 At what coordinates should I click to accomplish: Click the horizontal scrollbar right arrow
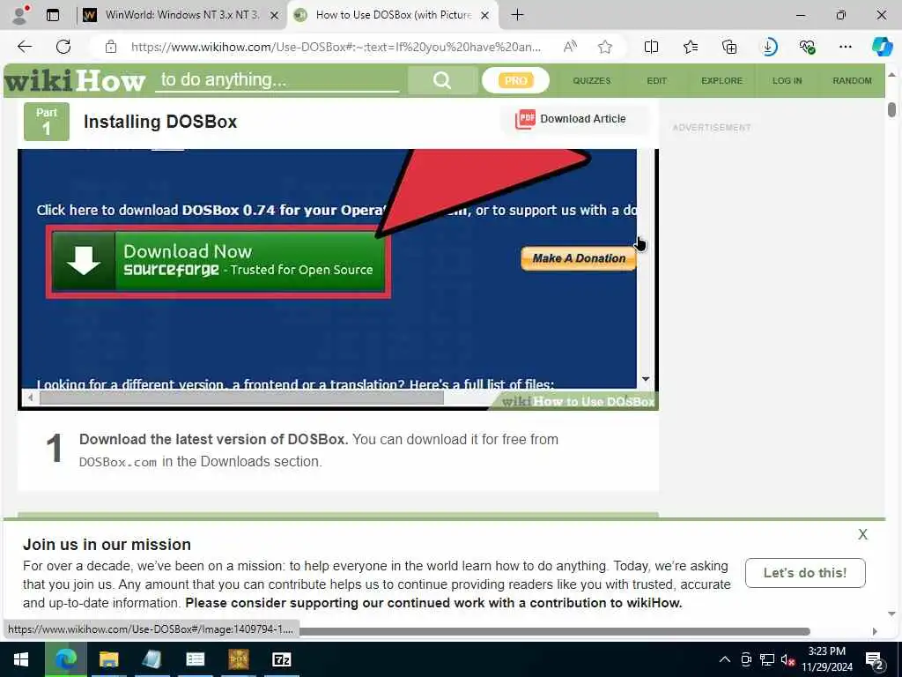875,631
